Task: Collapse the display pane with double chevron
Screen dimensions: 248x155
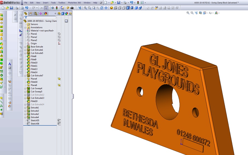Action: pos(55,14)
